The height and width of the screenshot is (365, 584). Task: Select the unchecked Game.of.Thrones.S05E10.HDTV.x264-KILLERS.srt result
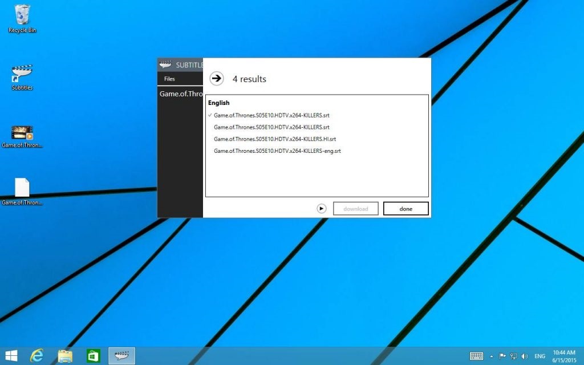(271, 127)
